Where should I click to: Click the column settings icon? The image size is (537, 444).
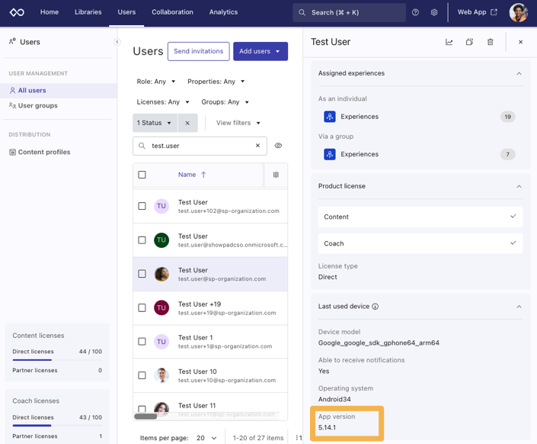point(276,175)
